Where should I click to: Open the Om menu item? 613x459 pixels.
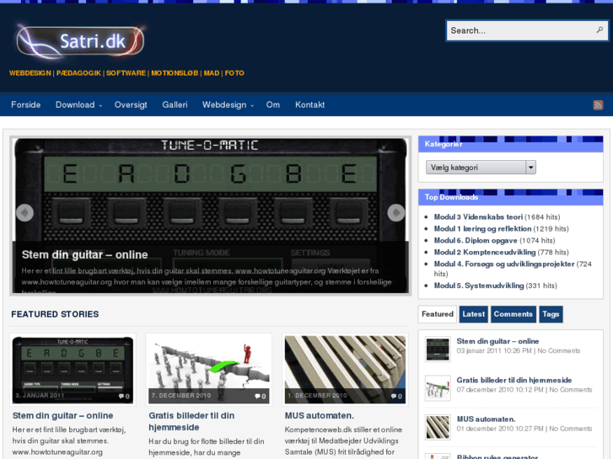273,104
